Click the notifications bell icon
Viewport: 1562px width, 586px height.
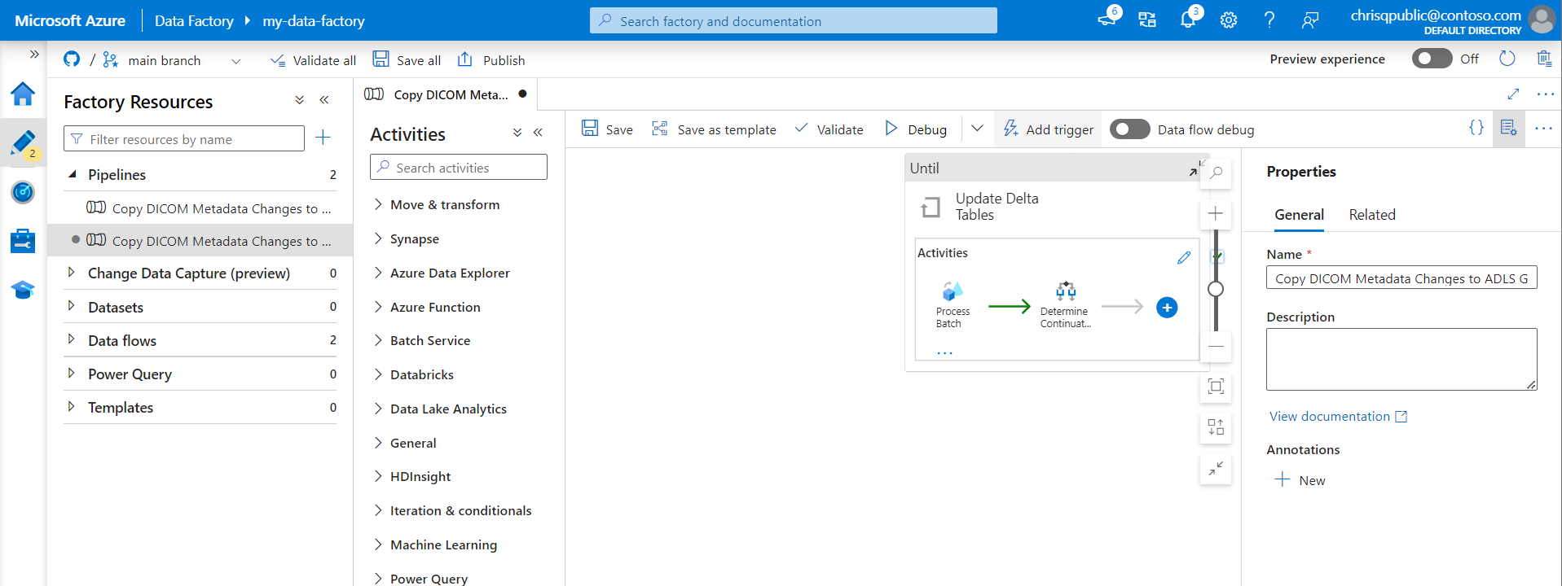[x=1187, y=20]
